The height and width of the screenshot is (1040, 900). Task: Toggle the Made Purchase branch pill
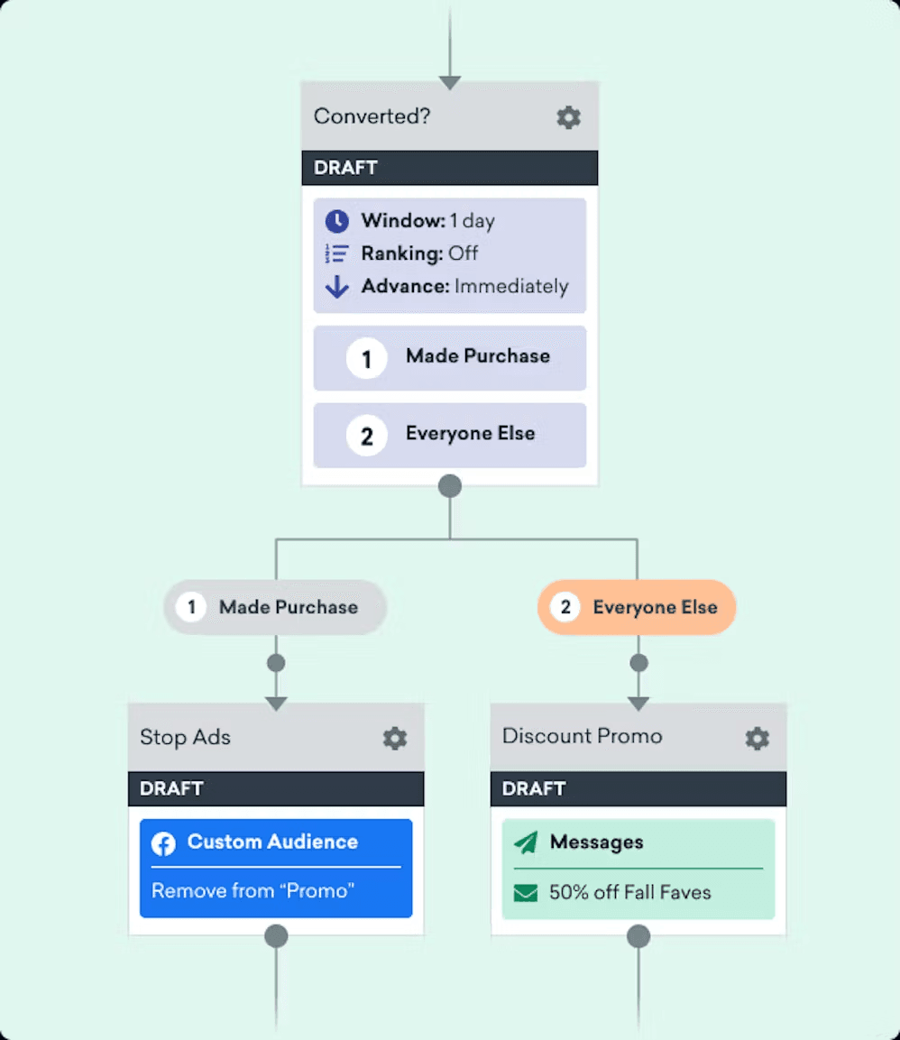click(x=274, y=607)
